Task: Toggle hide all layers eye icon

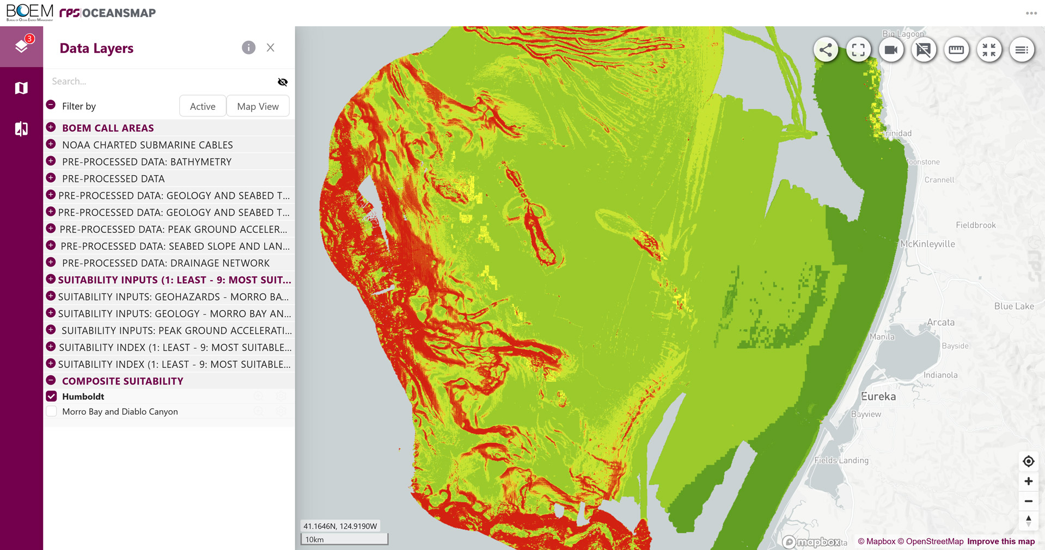Action: 283,82
